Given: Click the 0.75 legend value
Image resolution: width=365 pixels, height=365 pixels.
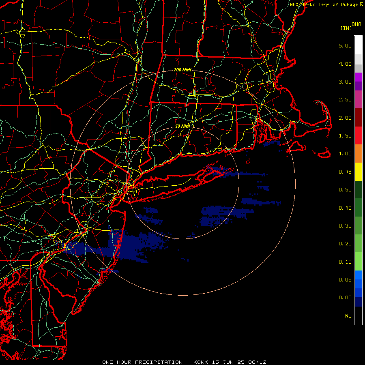Looking at the screenshot, I should (x=345, y=172).
